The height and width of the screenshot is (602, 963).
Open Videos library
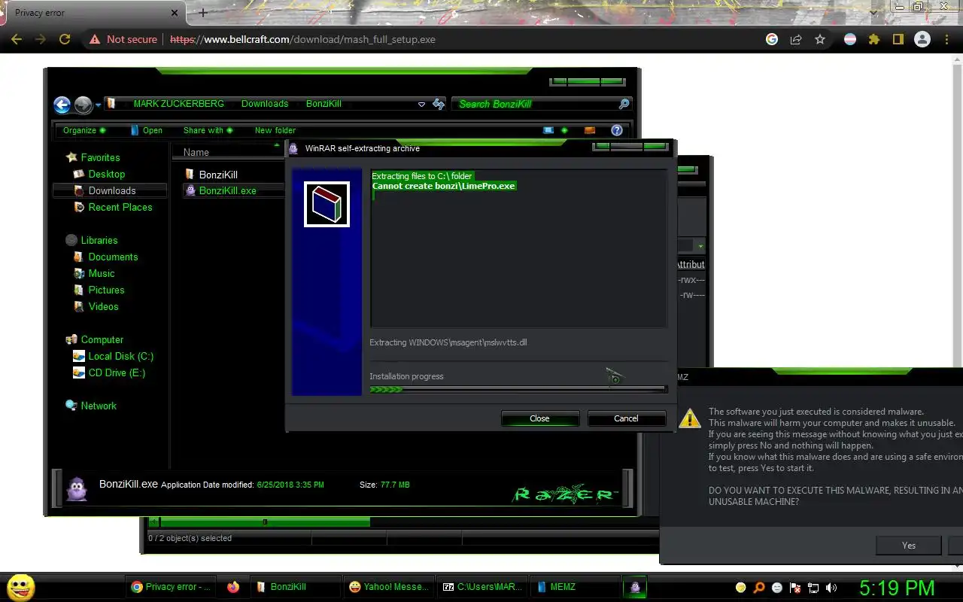[96, 306]
